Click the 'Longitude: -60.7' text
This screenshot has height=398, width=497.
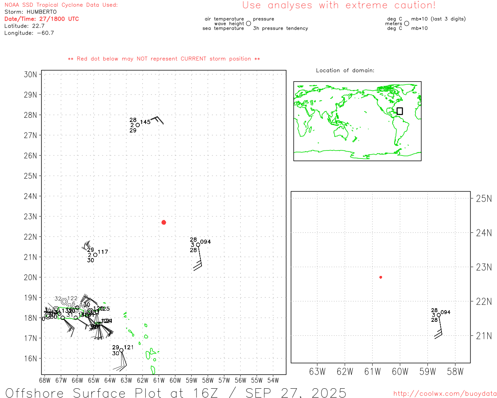pyautogui.click(x=29, y=33)
